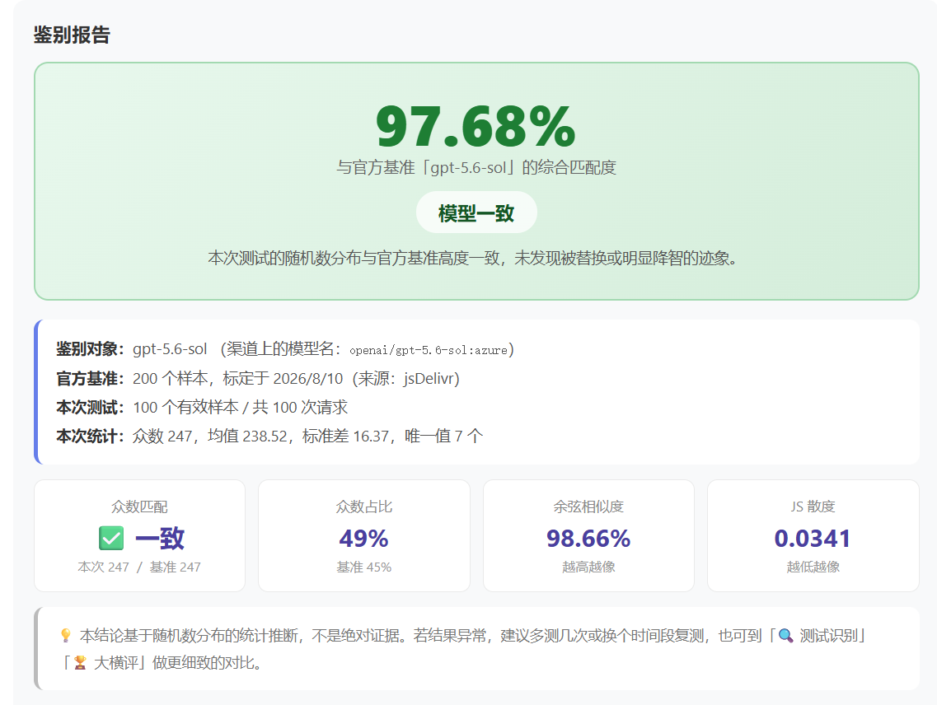Click the lightbulb icon in the note

pos(66,635)
